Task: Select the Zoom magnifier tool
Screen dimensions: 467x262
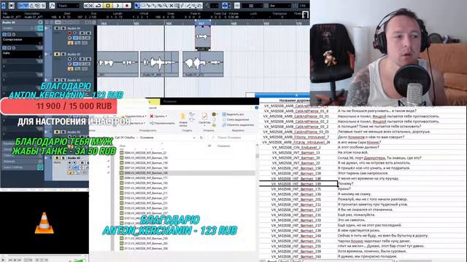Action: (x=166, y=6)
